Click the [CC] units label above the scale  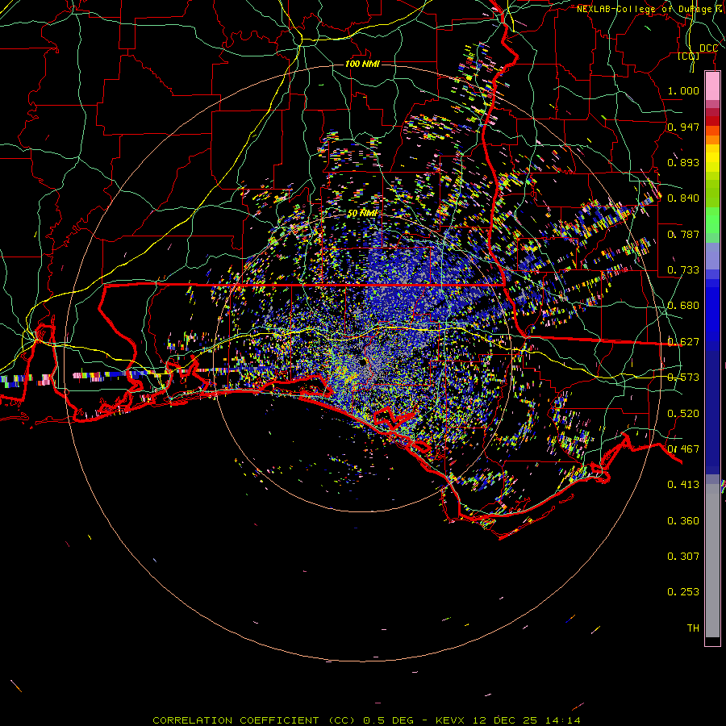coord(689,56)
